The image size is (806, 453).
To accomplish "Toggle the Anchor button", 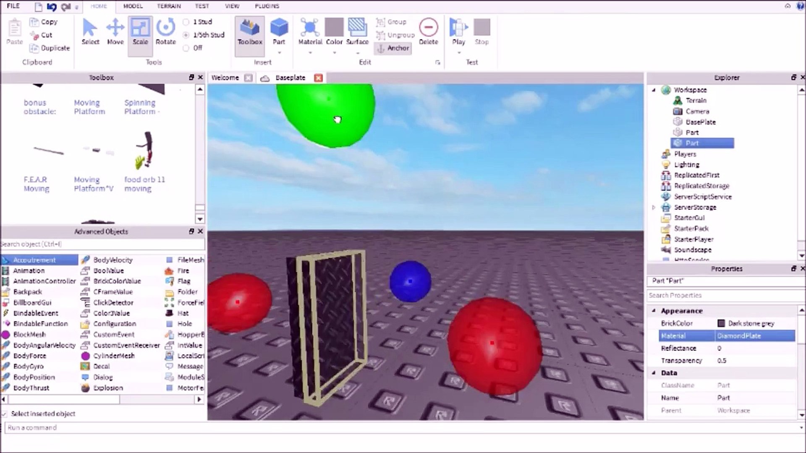I will click(393, 48).
